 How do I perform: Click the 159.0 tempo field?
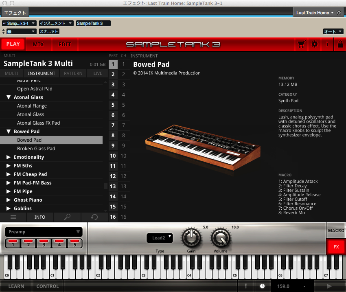pyautogui.click(x=283, y=286)
